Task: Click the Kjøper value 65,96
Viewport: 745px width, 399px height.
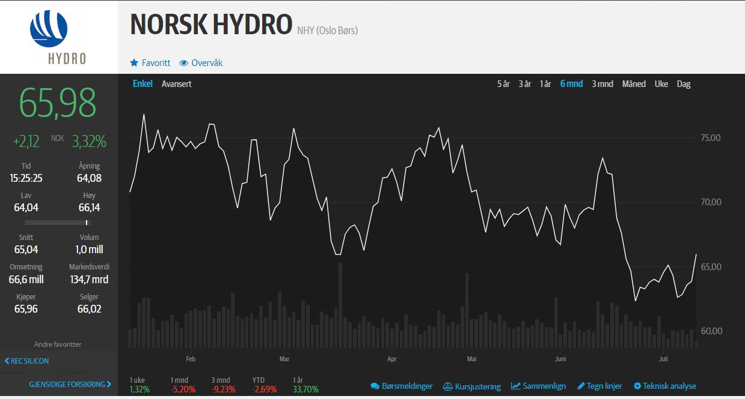Action: coord(26,309)
